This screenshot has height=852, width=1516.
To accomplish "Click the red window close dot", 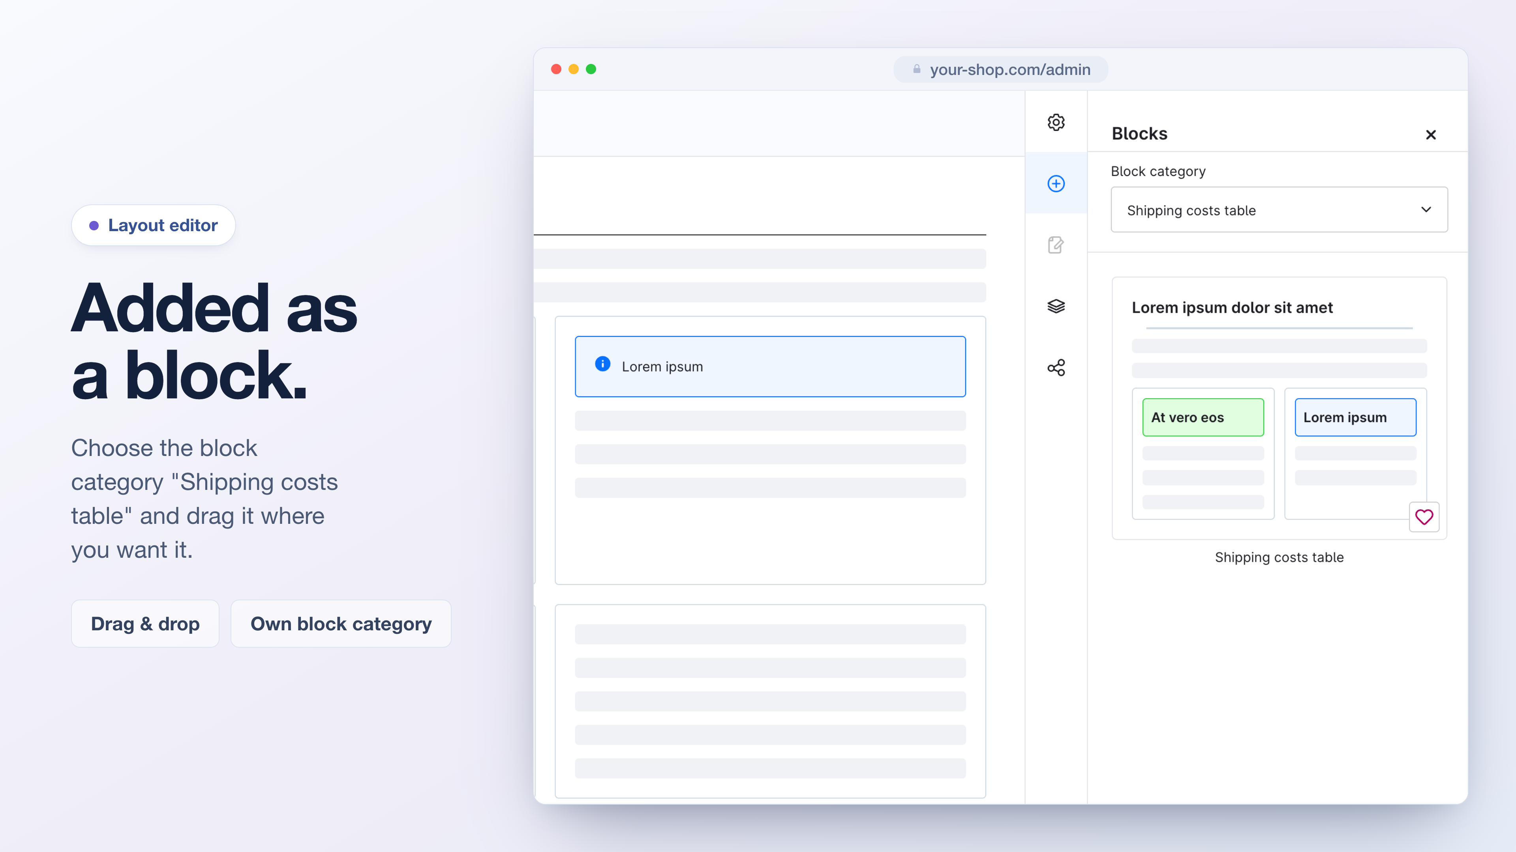I will point(555,69).
